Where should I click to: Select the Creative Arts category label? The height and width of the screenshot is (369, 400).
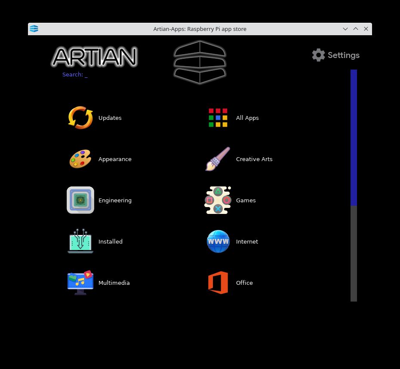point(254,159)
